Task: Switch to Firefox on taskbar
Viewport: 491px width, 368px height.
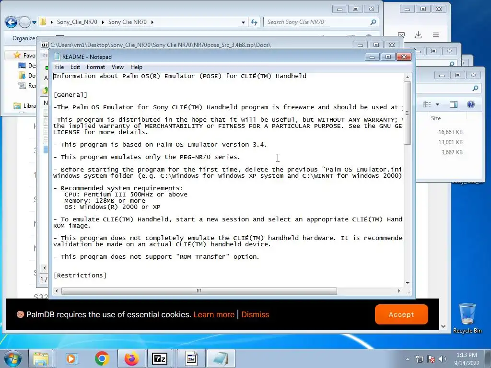Action: 131,358
